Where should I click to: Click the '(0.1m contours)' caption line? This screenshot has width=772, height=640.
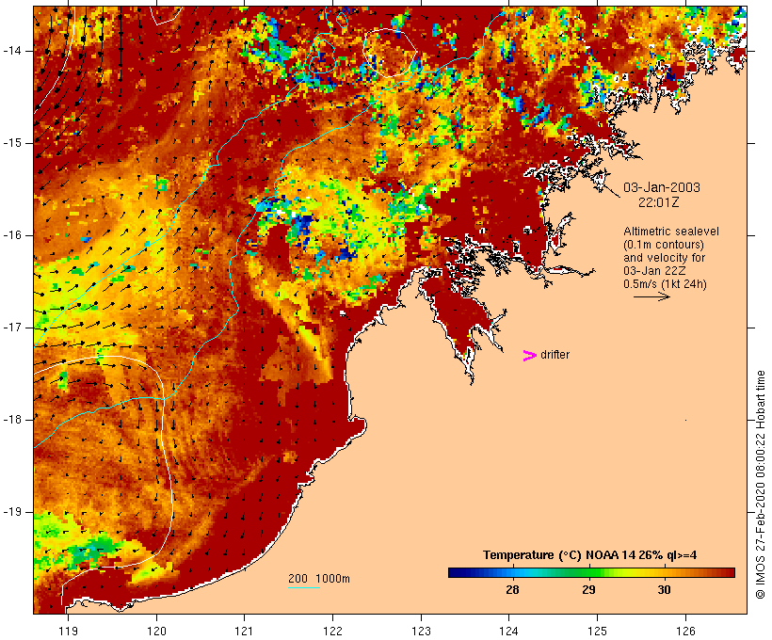click(664, 244)
